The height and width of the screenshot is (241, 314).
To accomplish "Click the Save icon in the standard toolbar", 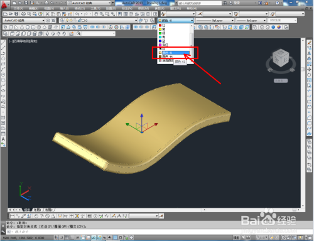I will pyautogui.click(x=16, y=14).
